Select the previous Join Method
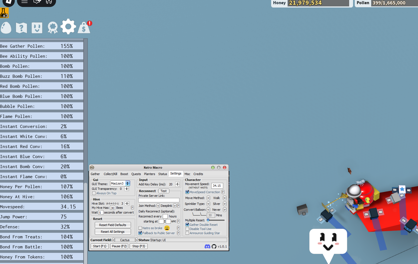This screenshot has width=418, height=264. click(158, 206)
